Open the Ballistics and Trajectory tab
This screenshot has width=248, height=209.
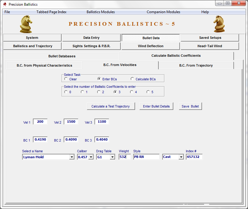click(33, 46)
